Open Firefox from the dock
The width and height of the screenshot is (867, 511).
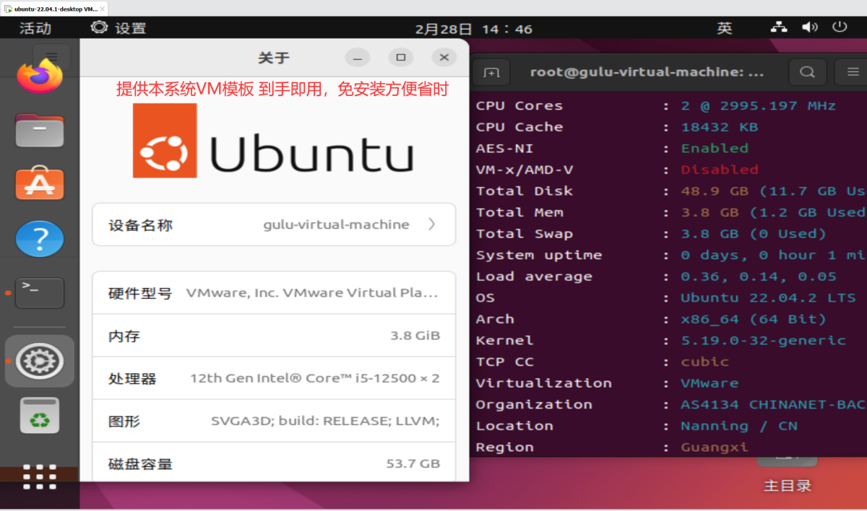pos(40,76)
